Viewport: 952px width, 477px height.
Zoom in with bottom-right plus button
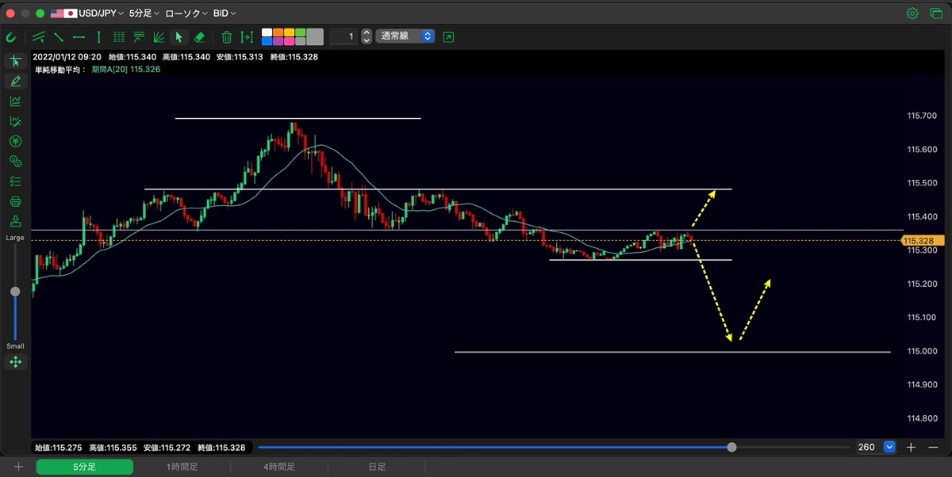[x=911, y=447]
